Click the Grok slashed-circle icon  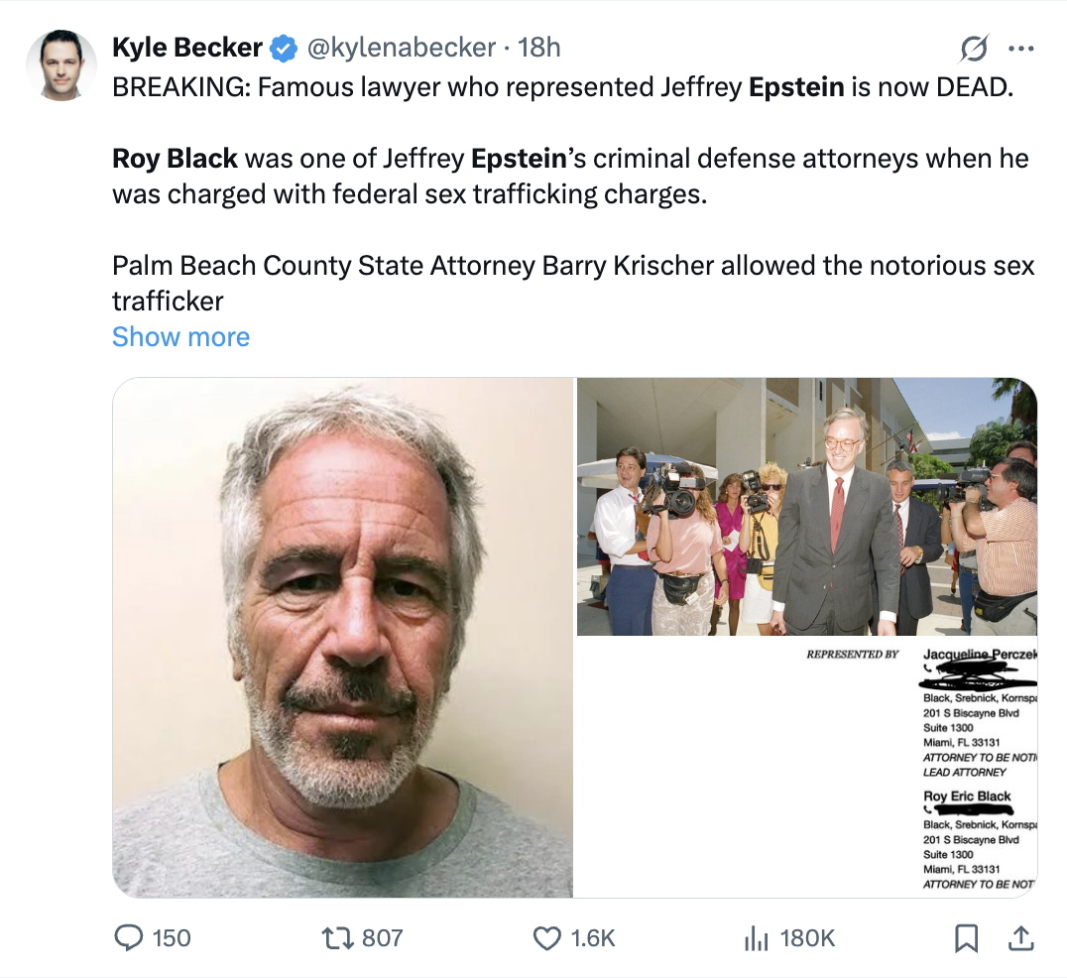coord(973,48)
